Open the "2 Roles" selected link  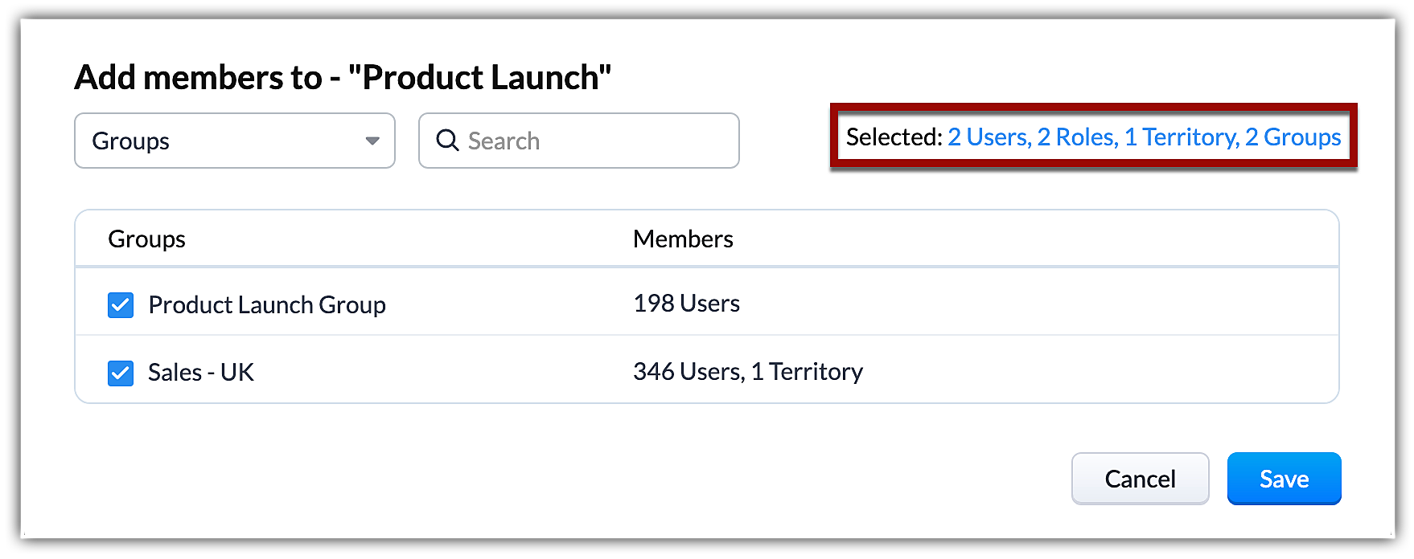(x=1077, y=137)
